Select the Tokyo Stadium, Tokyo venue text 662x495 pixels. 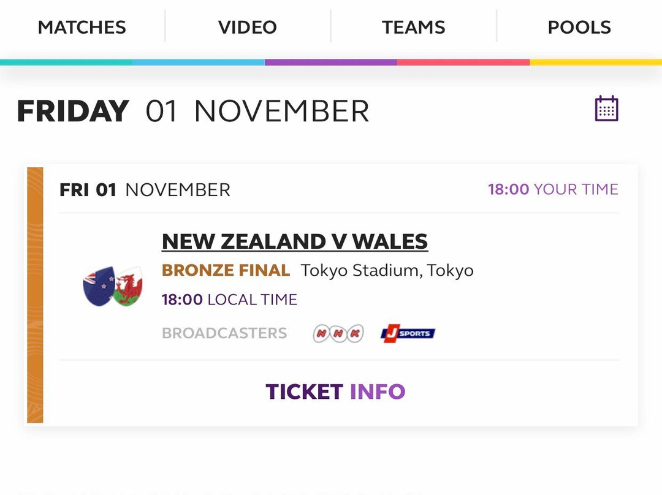387,271
